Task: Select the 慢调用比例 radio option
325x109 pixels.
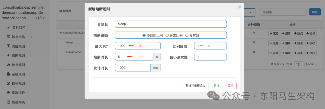Action: [x=144, y=35]
